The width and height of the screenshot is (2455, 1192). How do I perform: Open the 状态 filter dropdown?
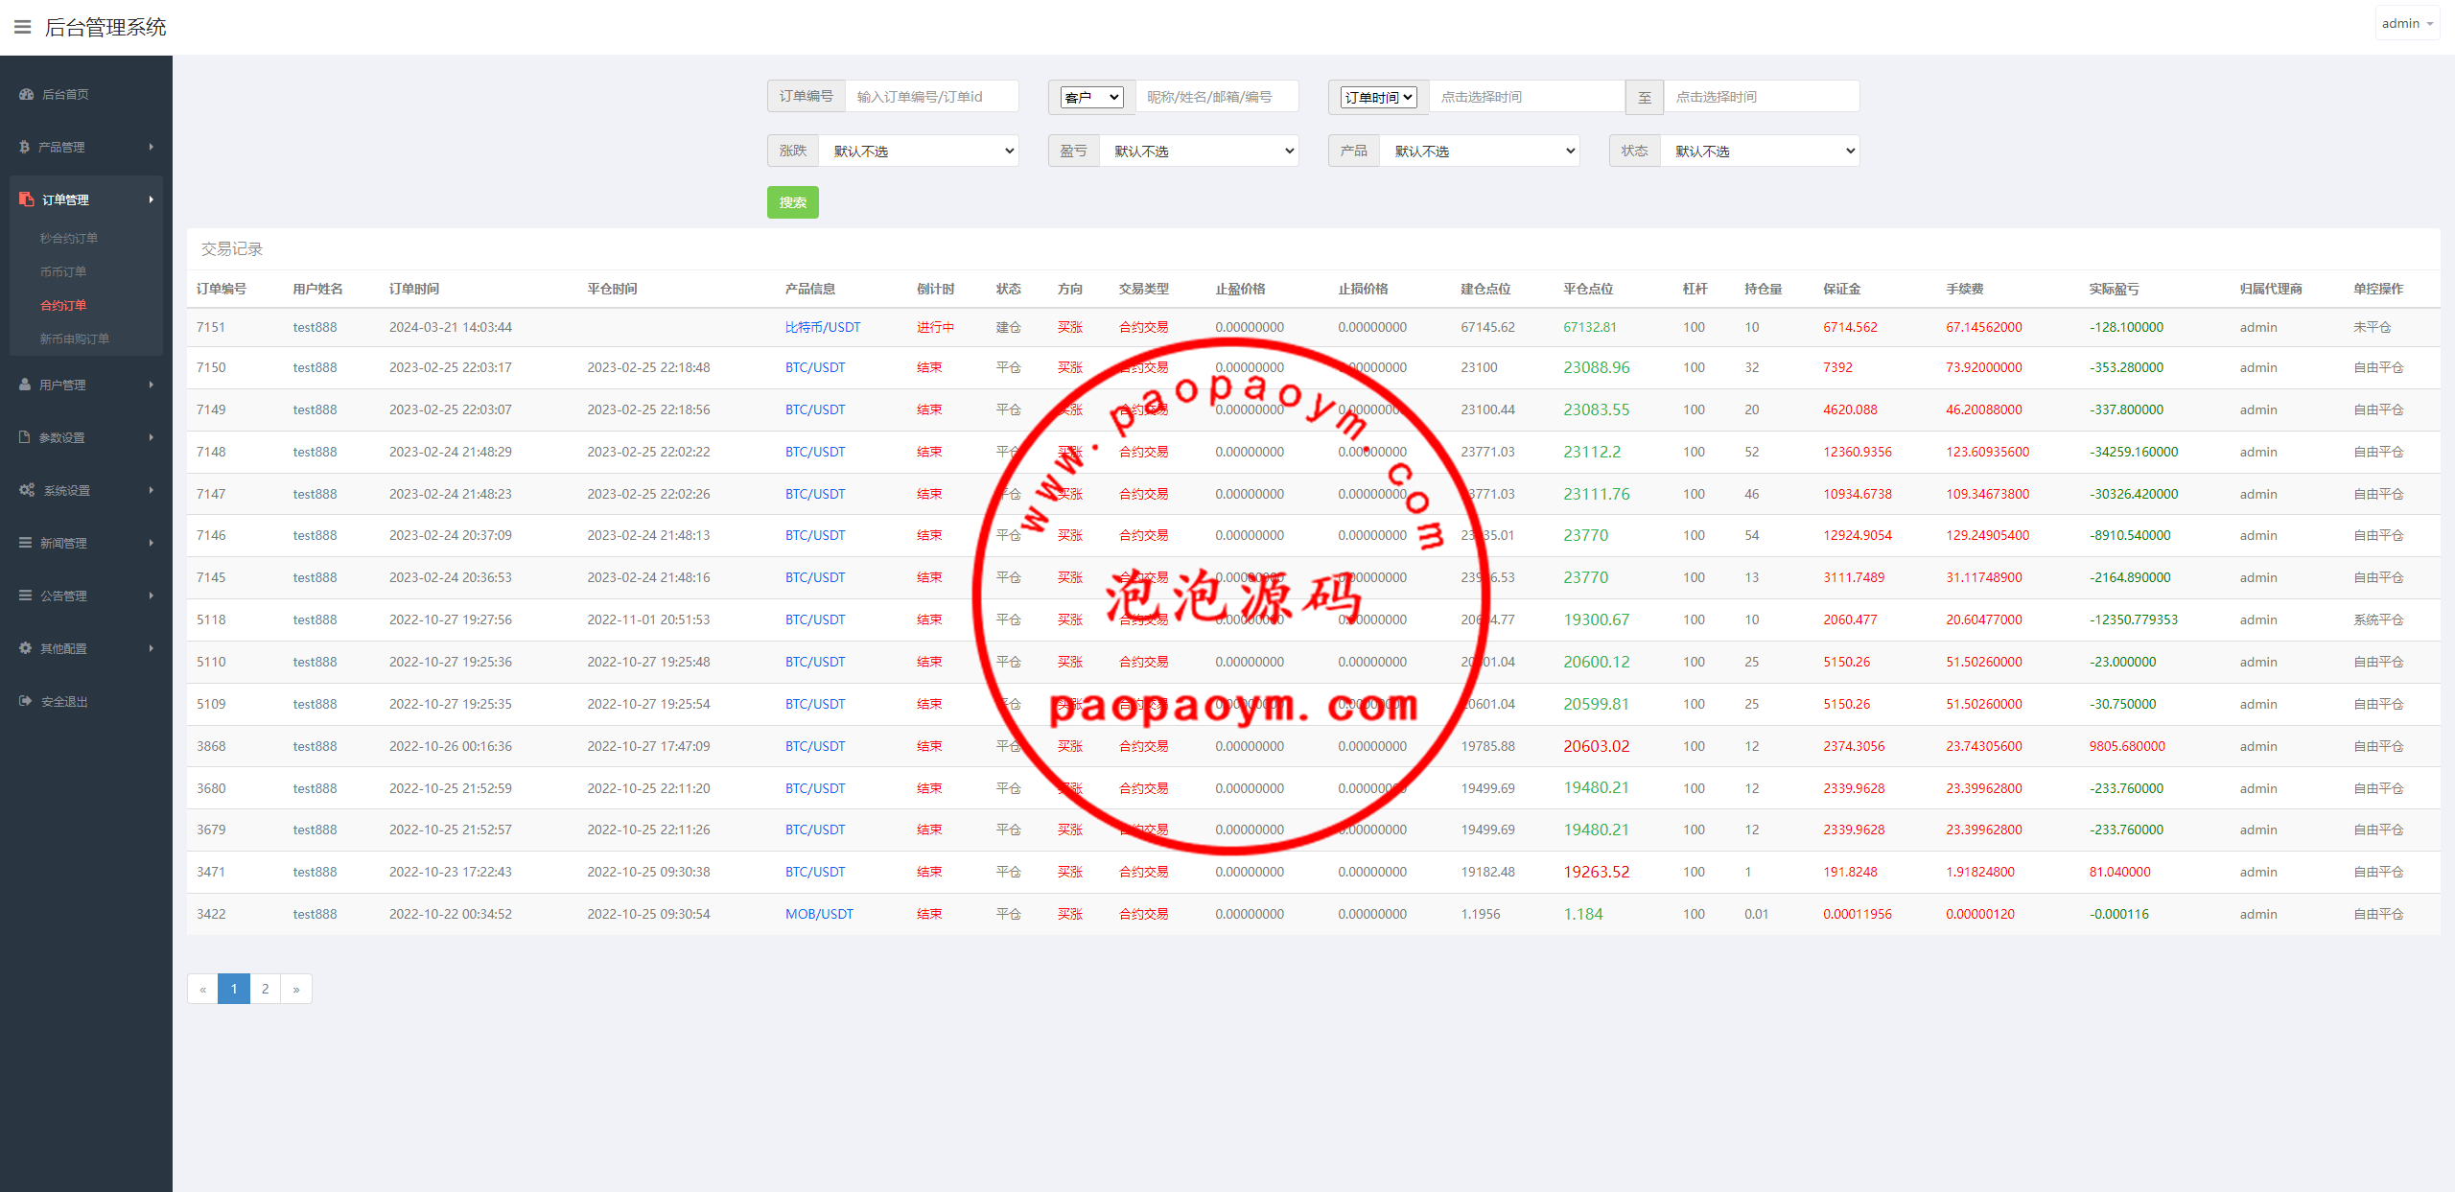pos(1760,151)
